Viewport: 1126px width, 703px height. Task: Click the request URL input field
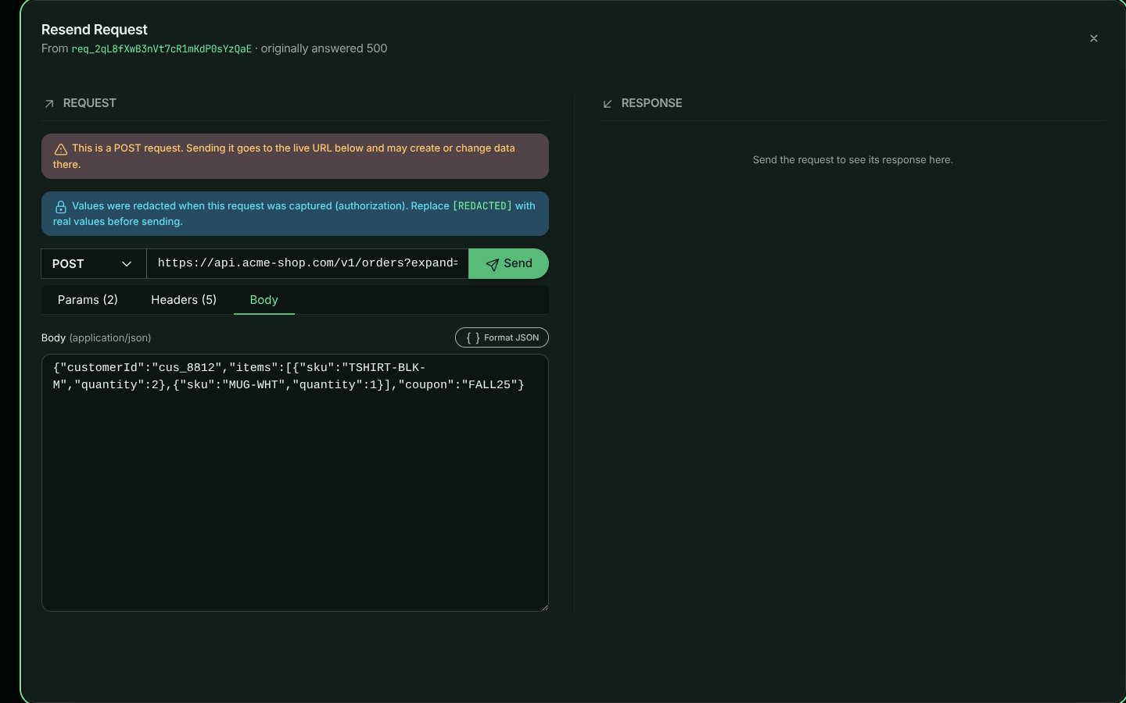click(307, 263)
